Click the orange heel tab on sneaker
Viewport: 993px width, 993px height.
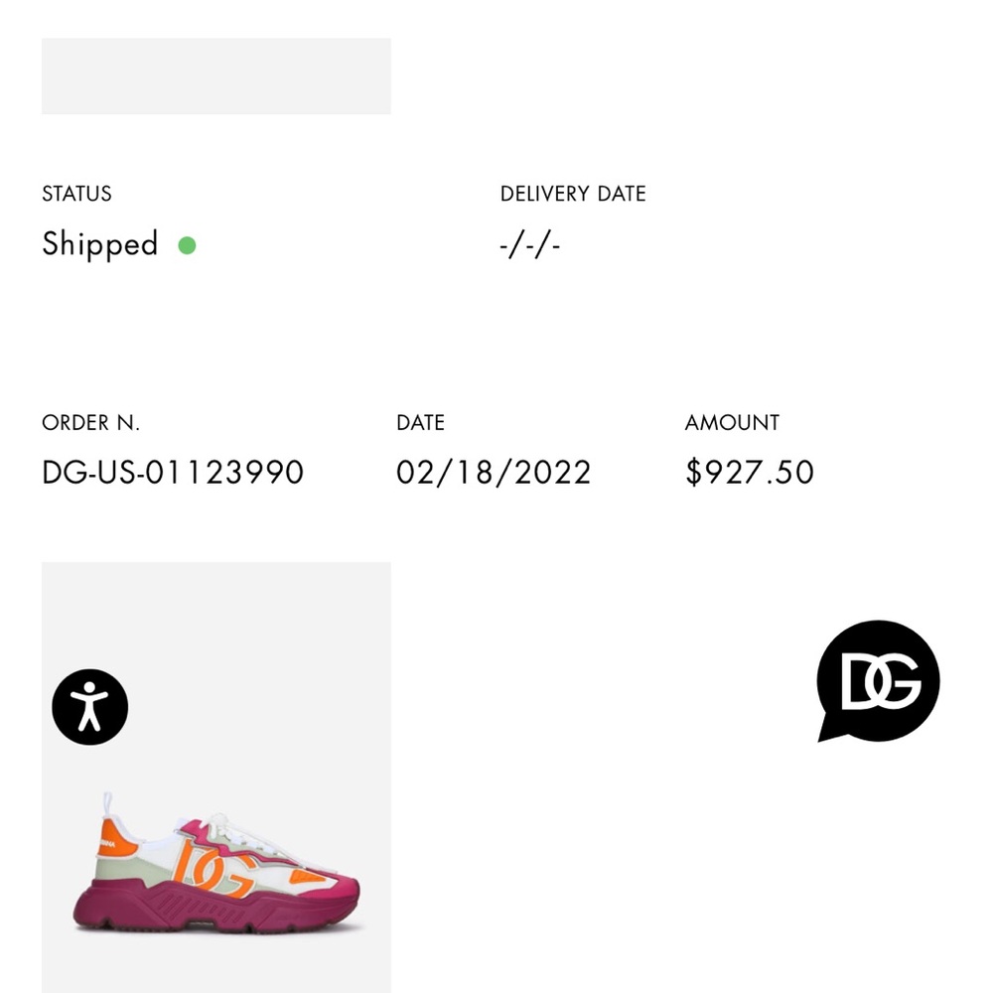coord(115,838)
